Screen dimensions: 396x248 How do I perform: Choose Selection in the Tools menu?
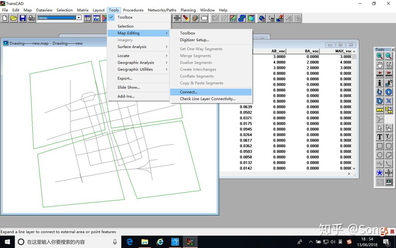[138, 26]
